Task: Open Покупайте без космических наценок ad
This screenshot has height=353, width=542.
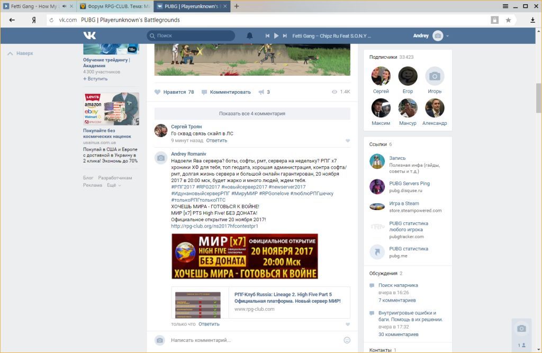Action: (x=107, y=133)
